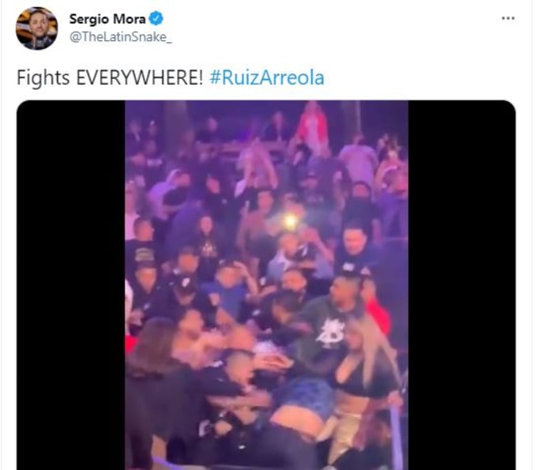Visit the @TheLatinSnake_ handle
Image resolution: width=553 pixels, height=470 pixels.
tap(121, 36)
